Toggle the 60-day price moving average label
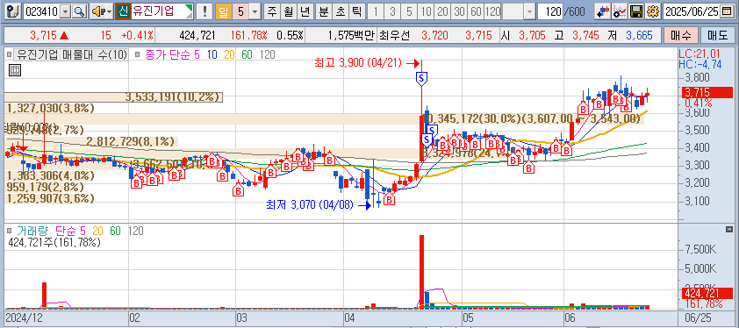This screenshot has width=739, height=328. click(x=247, y=54)
